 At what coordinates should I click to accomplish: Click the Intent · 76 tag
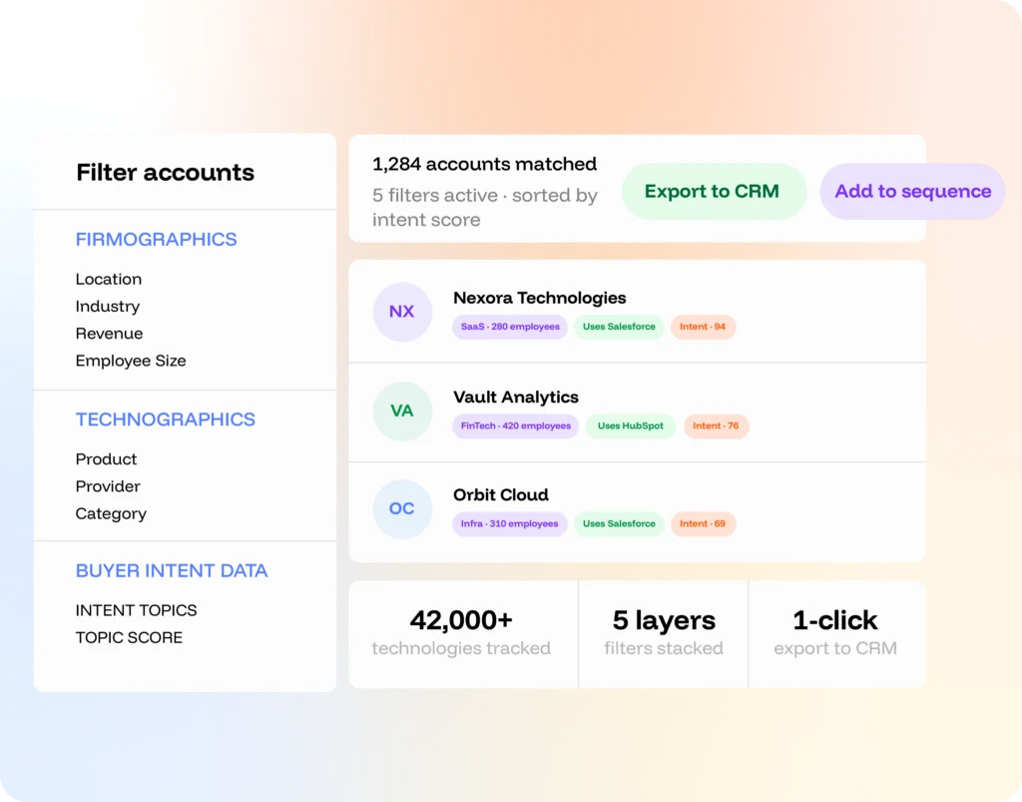click(716, 425)
